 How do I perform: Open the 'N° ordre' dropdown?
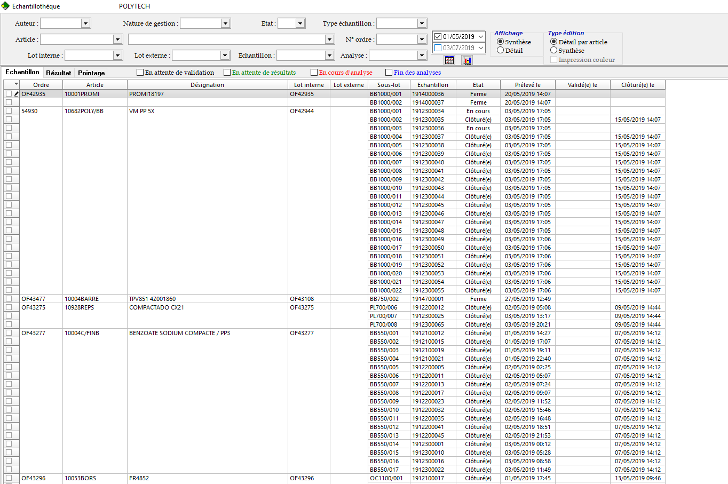click(422, 39)
